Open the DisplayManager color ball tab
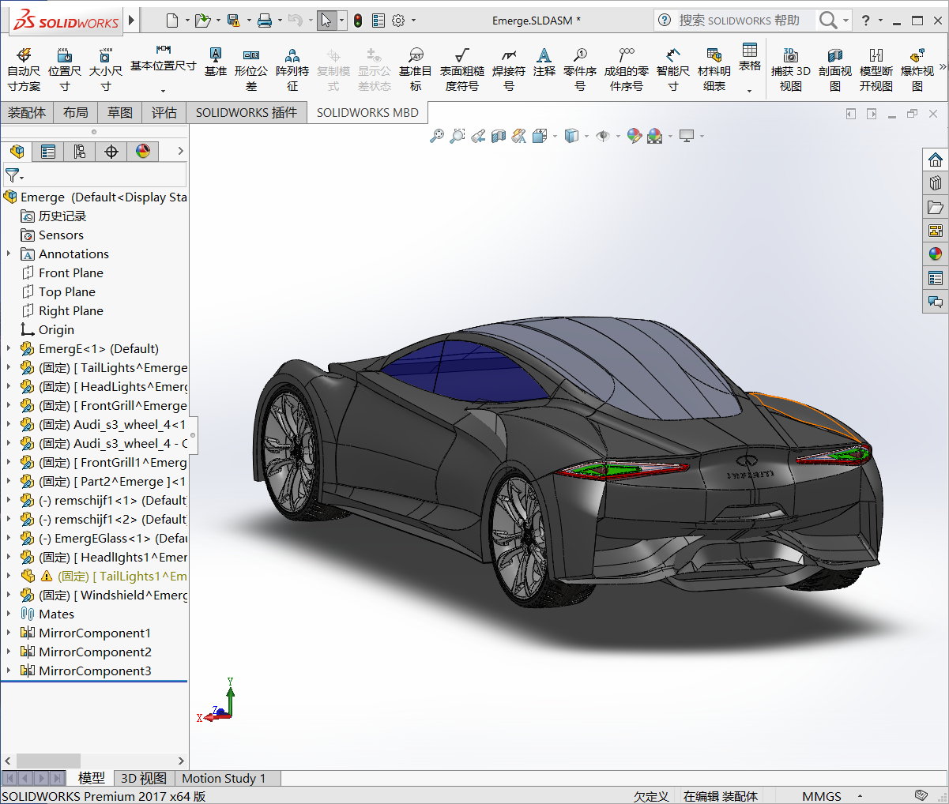Image resolution: width=949 pixels, height=804 pixels. click(x=143, y=152)
